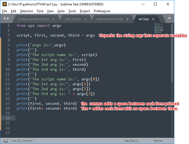The image size is (189, 144).
Task: Close the ex13.py tab
Action: pos(153,19)
